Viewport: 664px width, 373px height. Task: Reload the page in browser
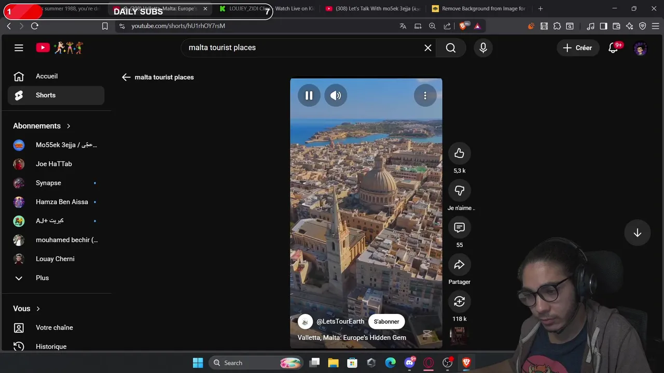click(35, 26)
